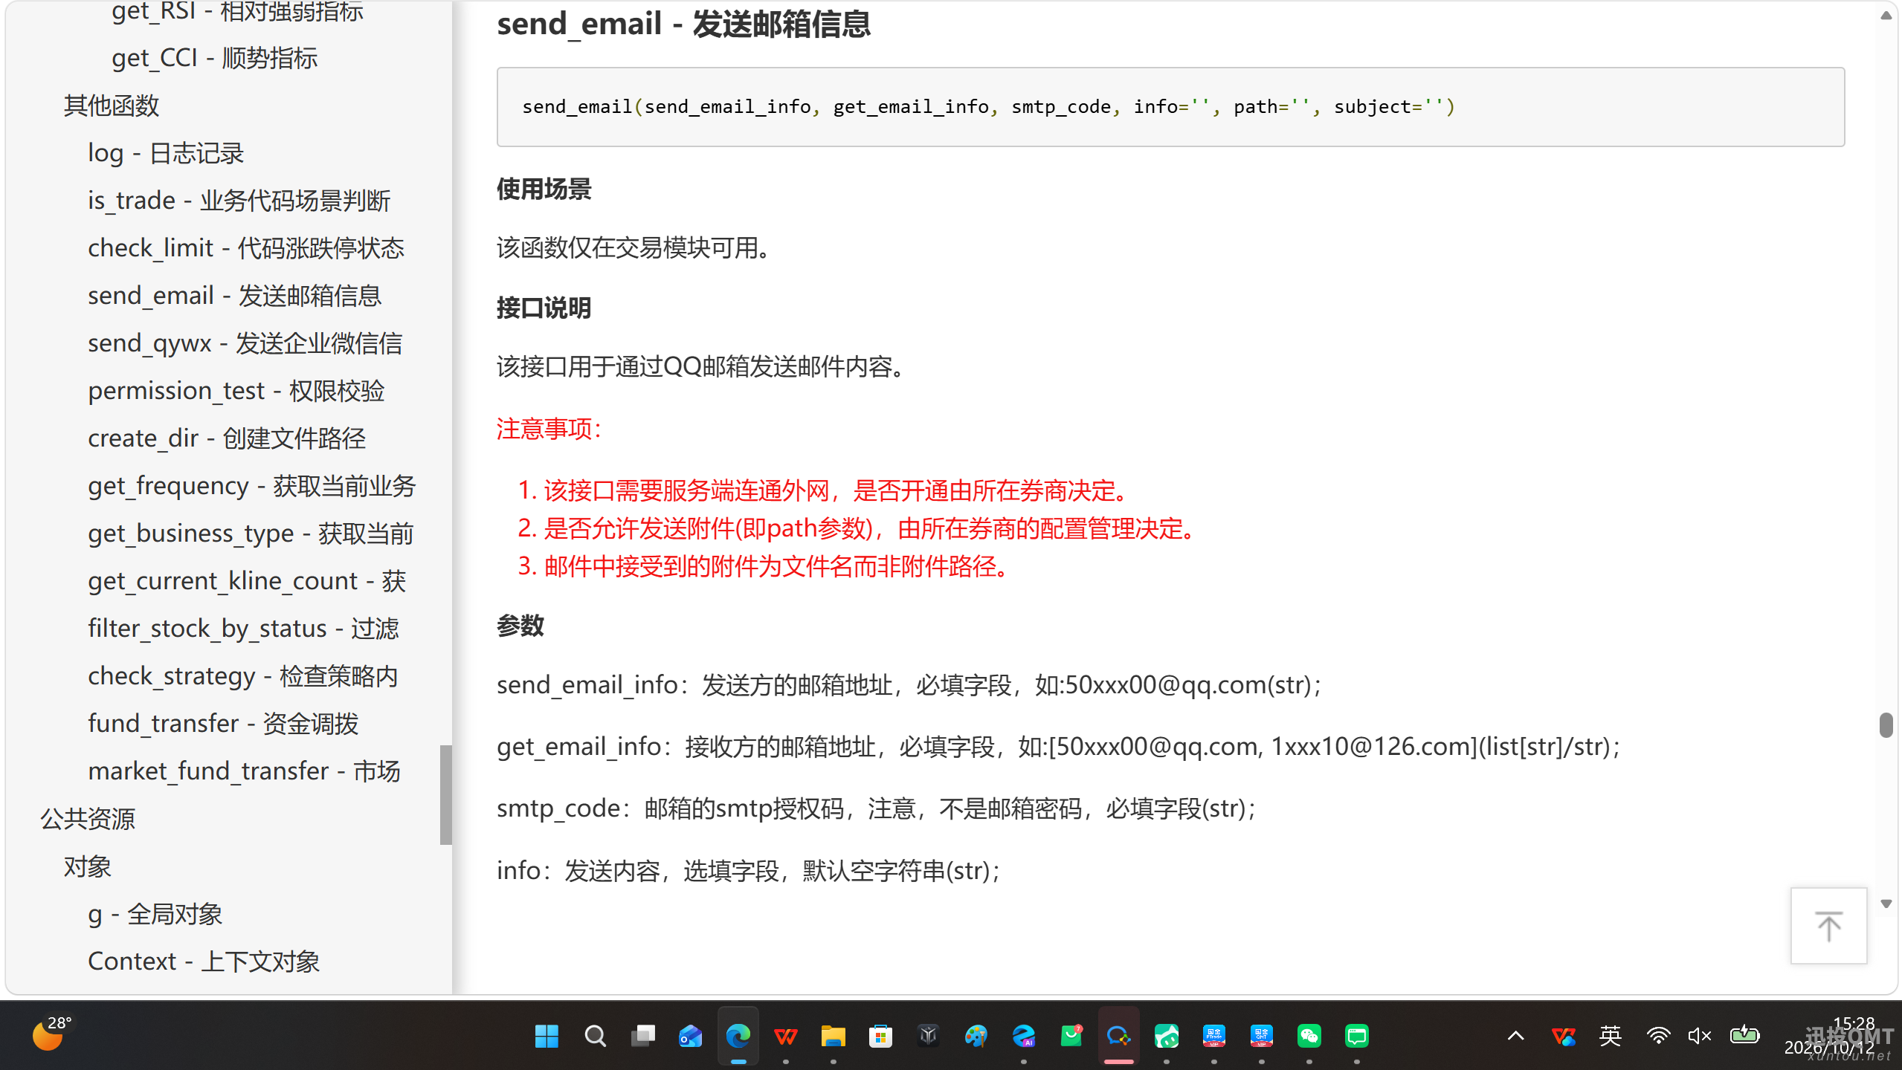
Task: Click the muted volume tray icon
Action: (x=1700, y=1036)
